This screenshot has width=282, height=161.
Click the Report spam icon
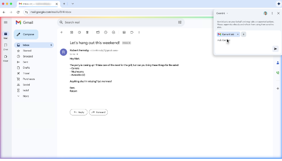80,32
